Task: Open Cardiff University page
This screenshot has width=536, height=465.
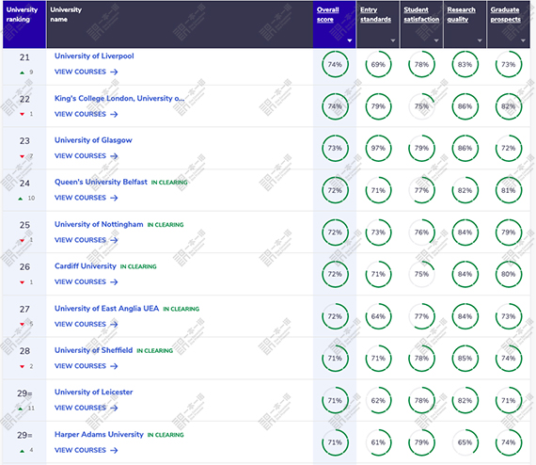Action: (x=86, y=265)
